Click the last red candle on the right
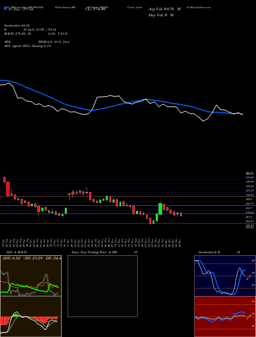The width and height of the screenshot is (256, 337). tap(181, 214)
